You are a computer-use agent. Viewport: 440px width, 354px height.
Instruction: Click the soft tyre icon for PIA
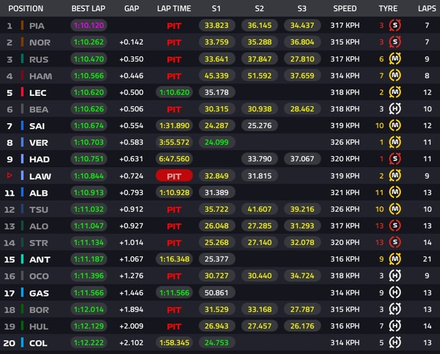click(395, 26)
